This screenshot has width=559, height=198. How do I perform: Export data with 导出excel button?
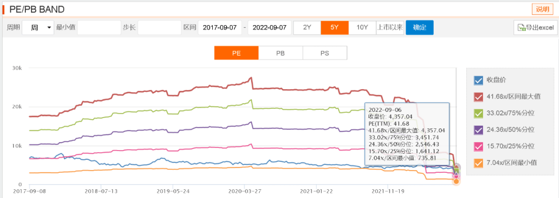536,27
